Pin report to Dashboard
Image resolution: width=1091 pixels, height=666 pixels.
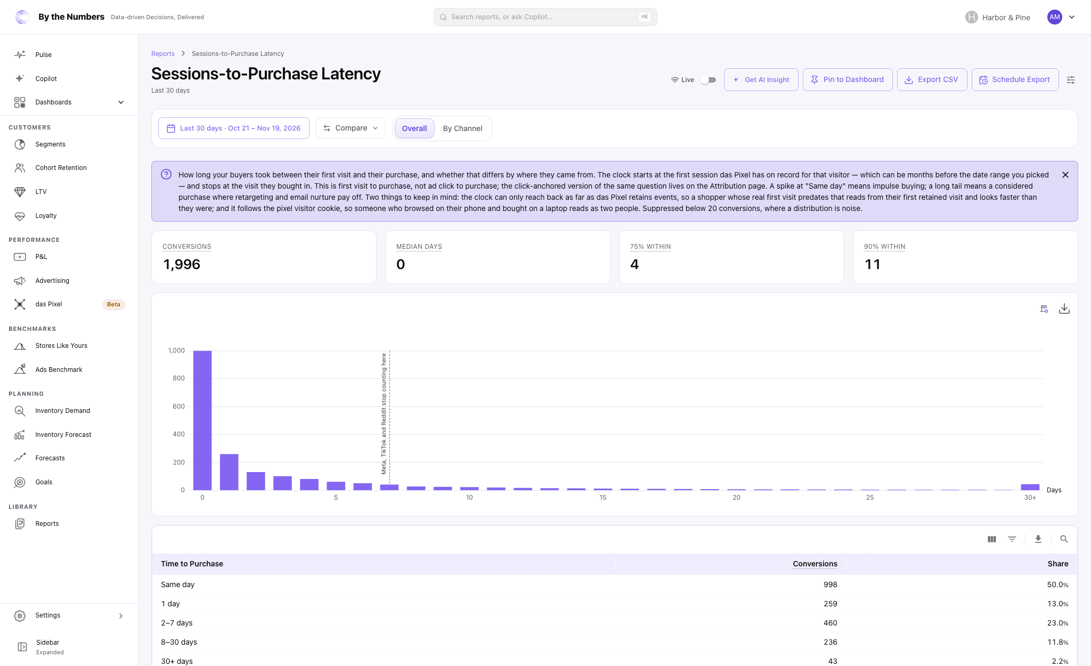[848, 80]
